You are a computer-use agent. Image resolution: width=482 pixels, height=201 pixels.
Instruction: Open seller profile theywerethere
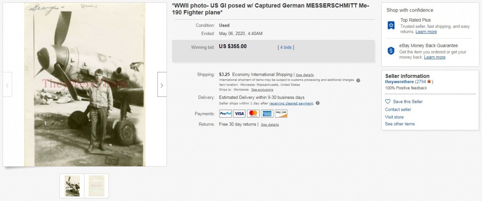point(399,82)
